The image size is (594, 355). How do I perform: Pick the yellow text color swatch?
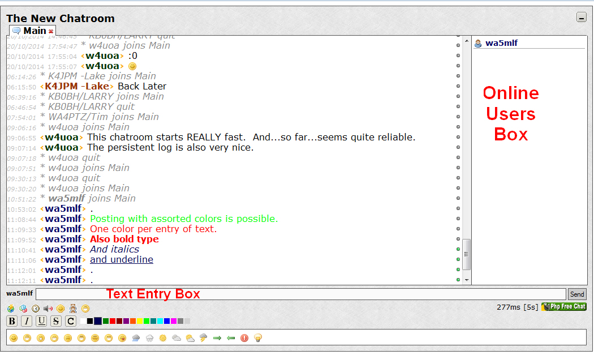pyautogui.click(x=140, y=321)
